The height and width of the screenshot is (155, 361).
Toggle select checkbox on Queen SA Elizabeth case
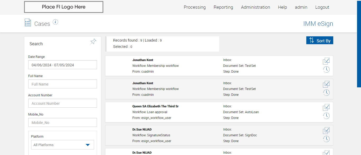point(326,107)
